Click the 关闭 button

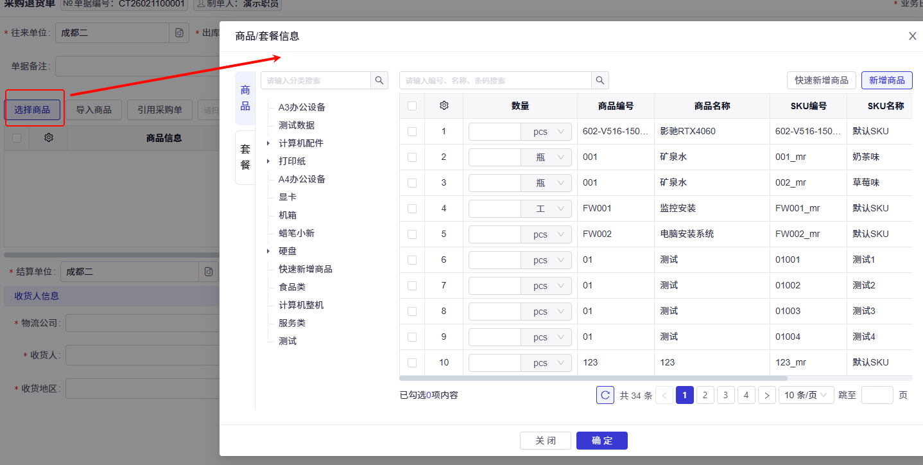click(546, 441)
